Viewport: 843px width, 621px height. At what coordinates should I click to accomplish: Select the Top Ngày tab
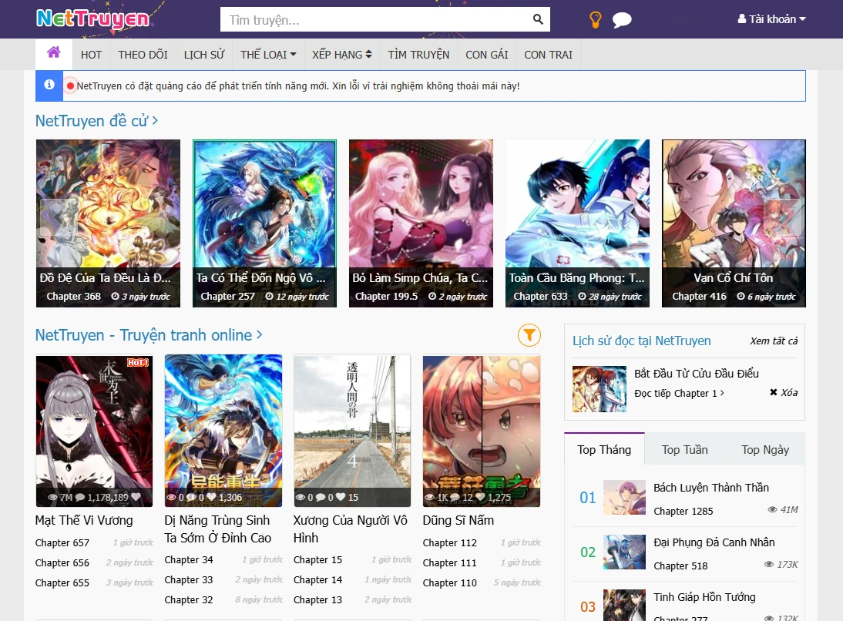pos(764,450)
